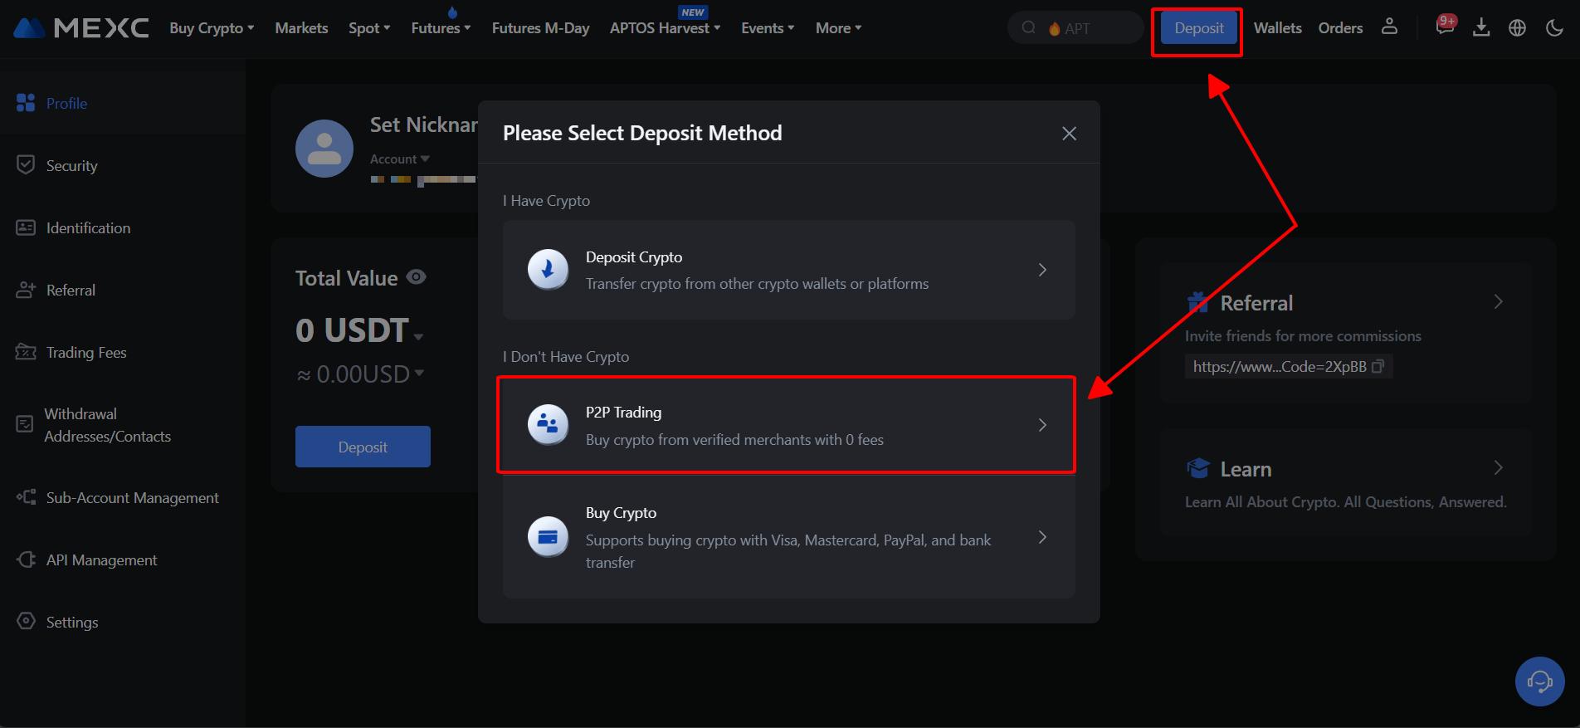Click the API Management icon

26,559
